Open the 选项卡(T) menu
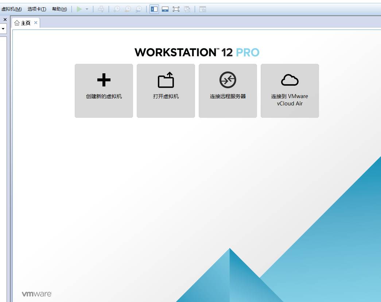The width and height of the screenshot is (381, 302). pyautogui.click(x=37, y=9)
